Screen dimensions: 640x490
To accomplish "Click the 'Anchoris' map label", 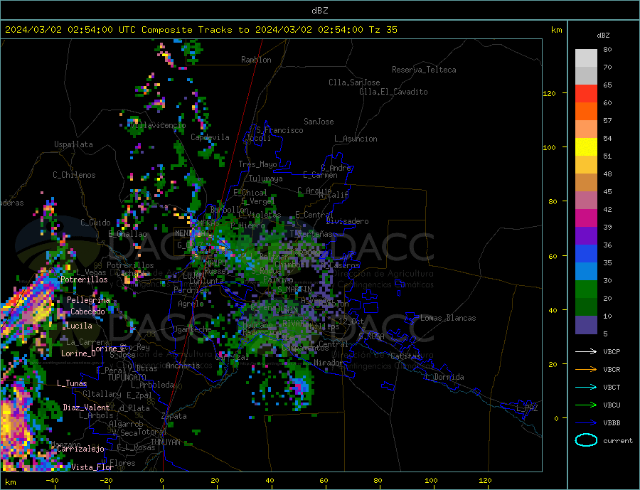I will 183,366.
